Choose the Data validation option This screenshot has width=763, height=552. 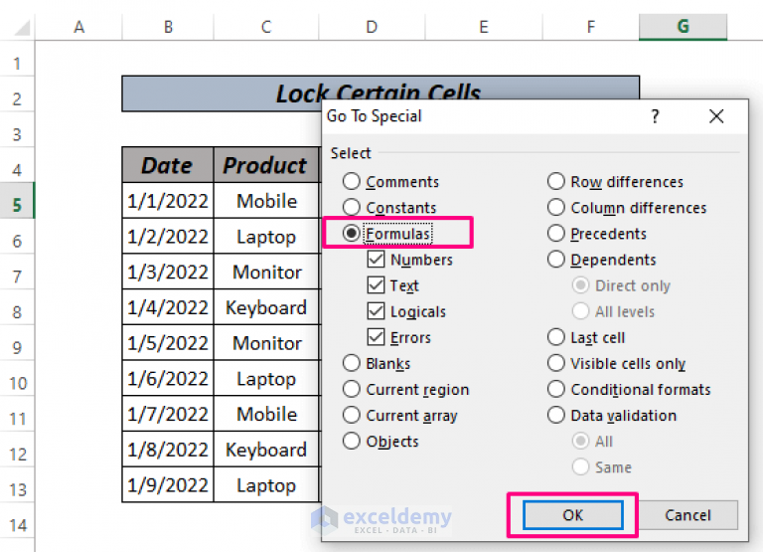(556, 416)
